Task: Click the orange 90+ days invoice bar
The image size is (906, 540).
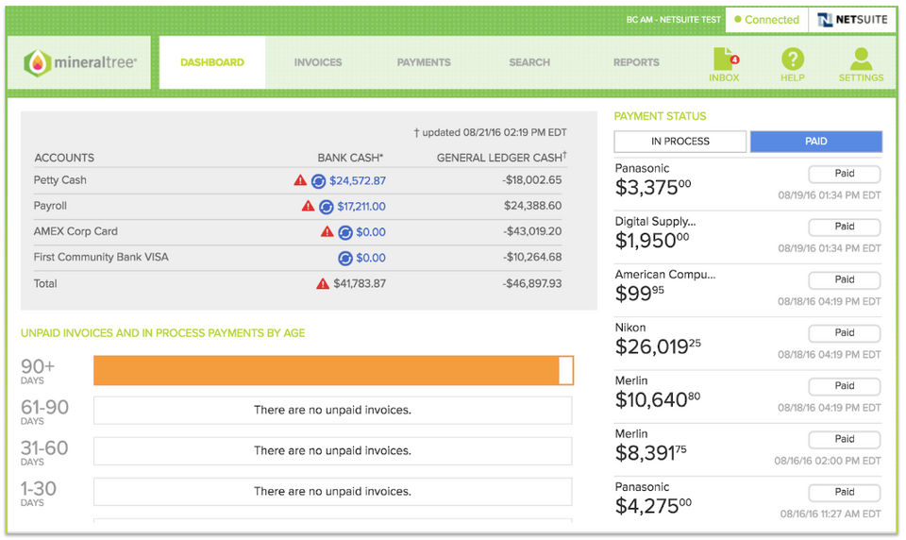Action: coord(327,370)
